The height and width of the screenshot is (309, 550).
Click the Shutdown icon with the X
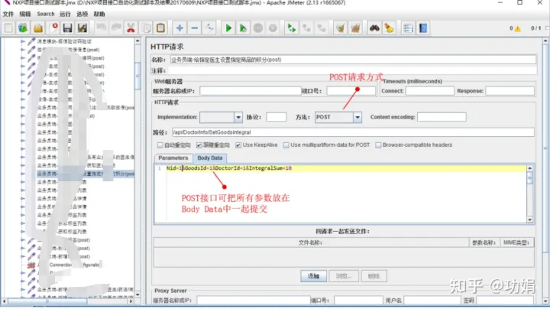point(273,28)
